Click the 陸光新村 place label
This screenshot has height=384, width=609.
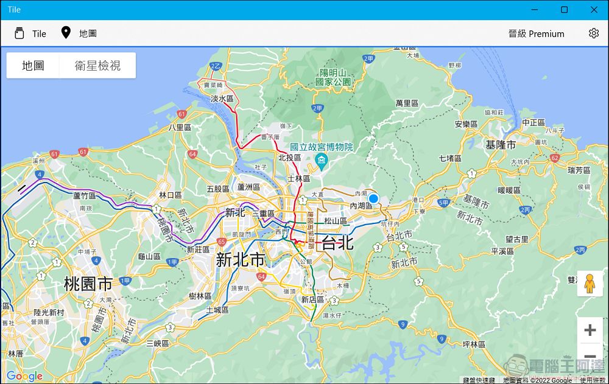pyautogui.click(x=49, y=313)
